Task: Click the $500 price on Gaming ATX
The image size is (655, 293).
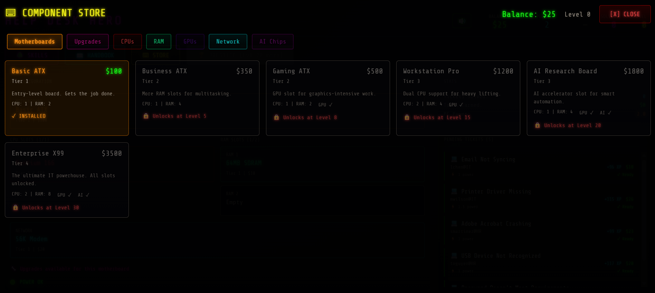Action: coord(375,71)
